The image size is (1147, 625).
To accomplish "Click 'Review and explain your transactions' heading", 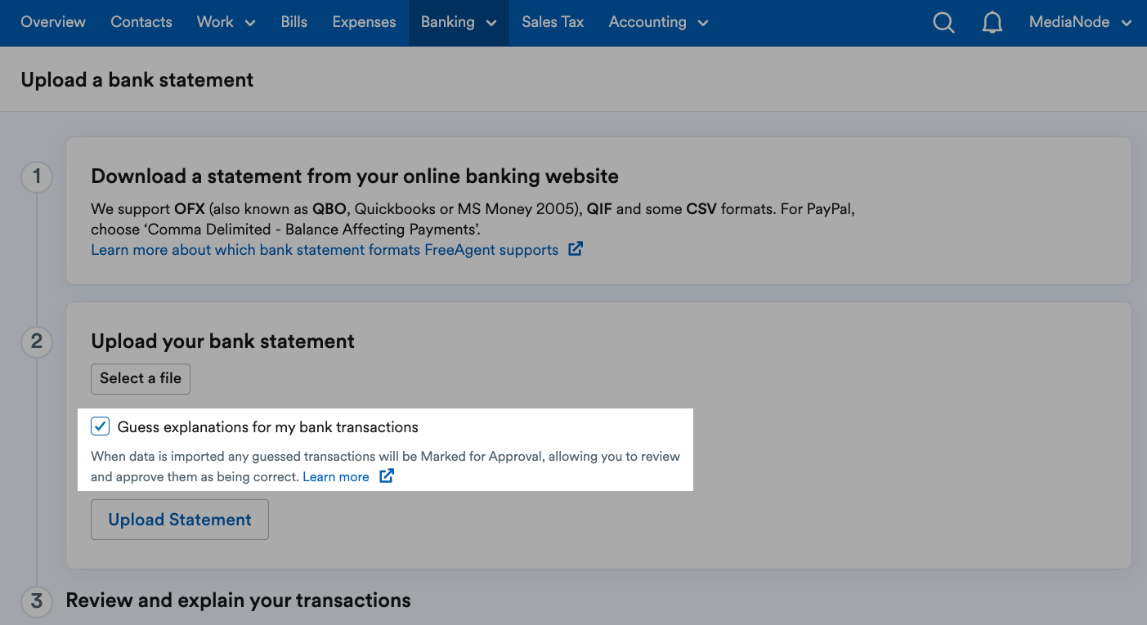I will tap(238, 600).
